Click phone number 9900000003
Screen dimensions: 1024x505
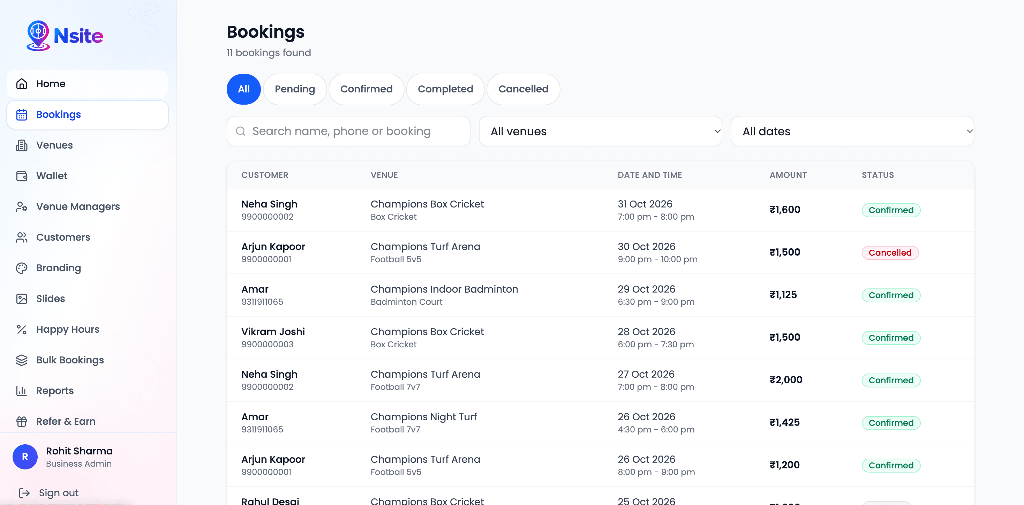click(x=267, y=344)
